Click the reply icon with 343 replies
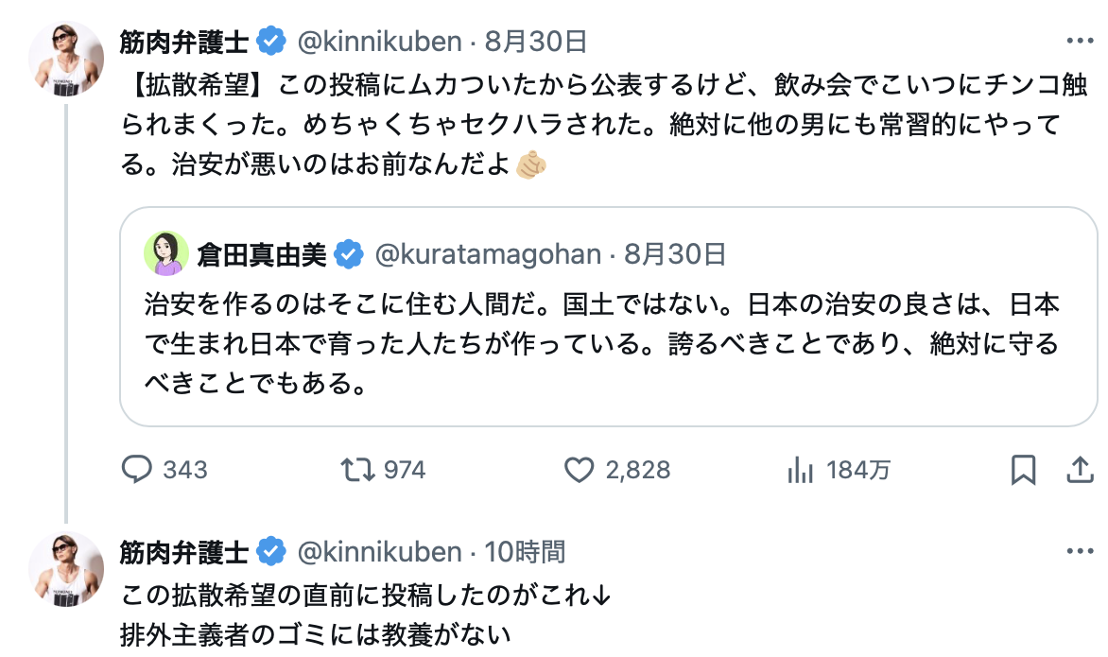This screenshot has width=1108, height=657. [139, 470]
